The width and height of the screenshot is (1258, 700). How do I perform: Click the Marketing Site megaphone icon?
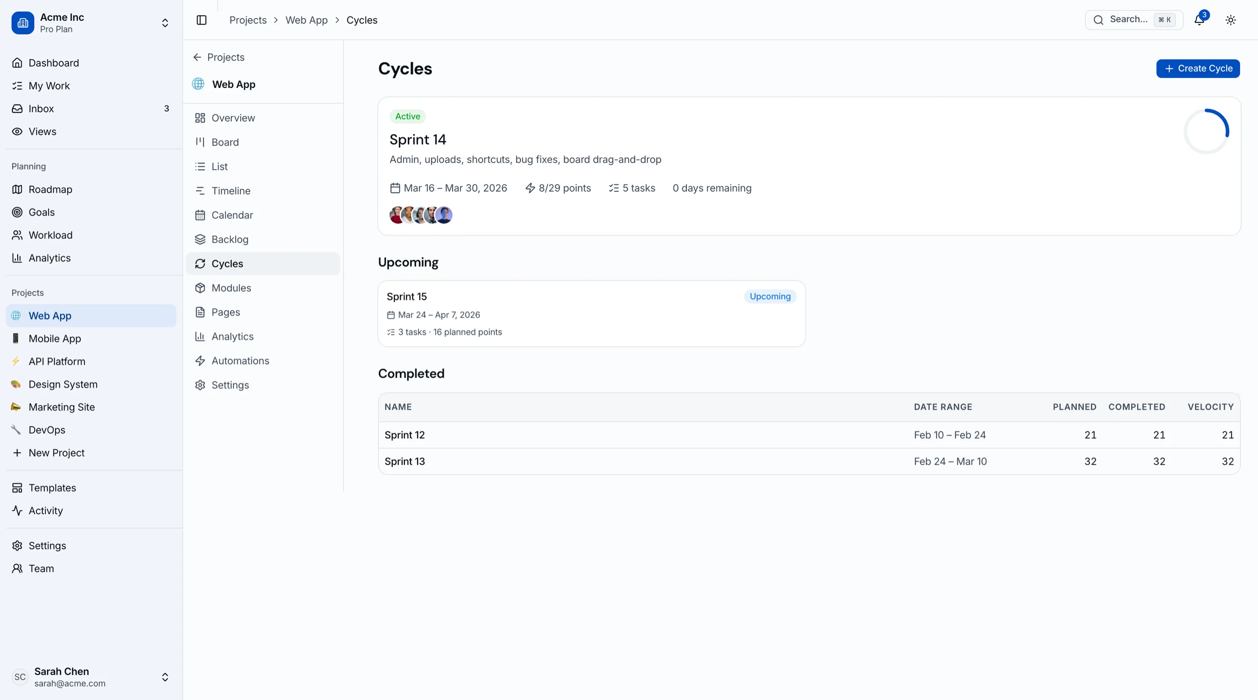point(16,407)
